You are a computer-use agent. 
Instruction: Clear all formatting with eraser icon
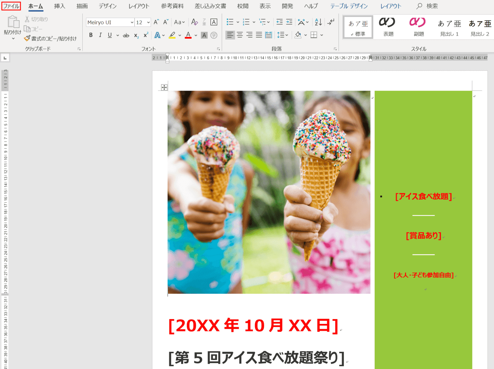pos(195,22)
